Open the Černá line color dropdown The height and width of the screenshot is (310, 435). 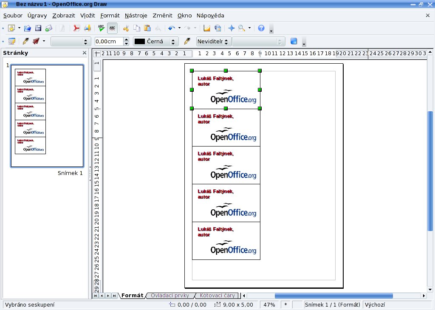click(155, 42)
